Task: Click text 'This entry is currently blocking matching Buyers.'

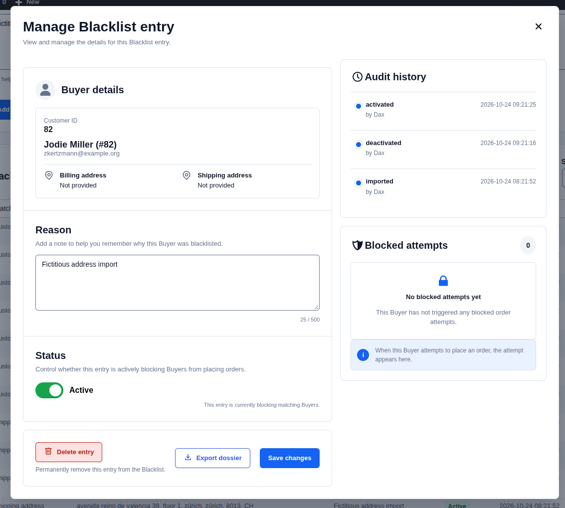Action: 262,405
